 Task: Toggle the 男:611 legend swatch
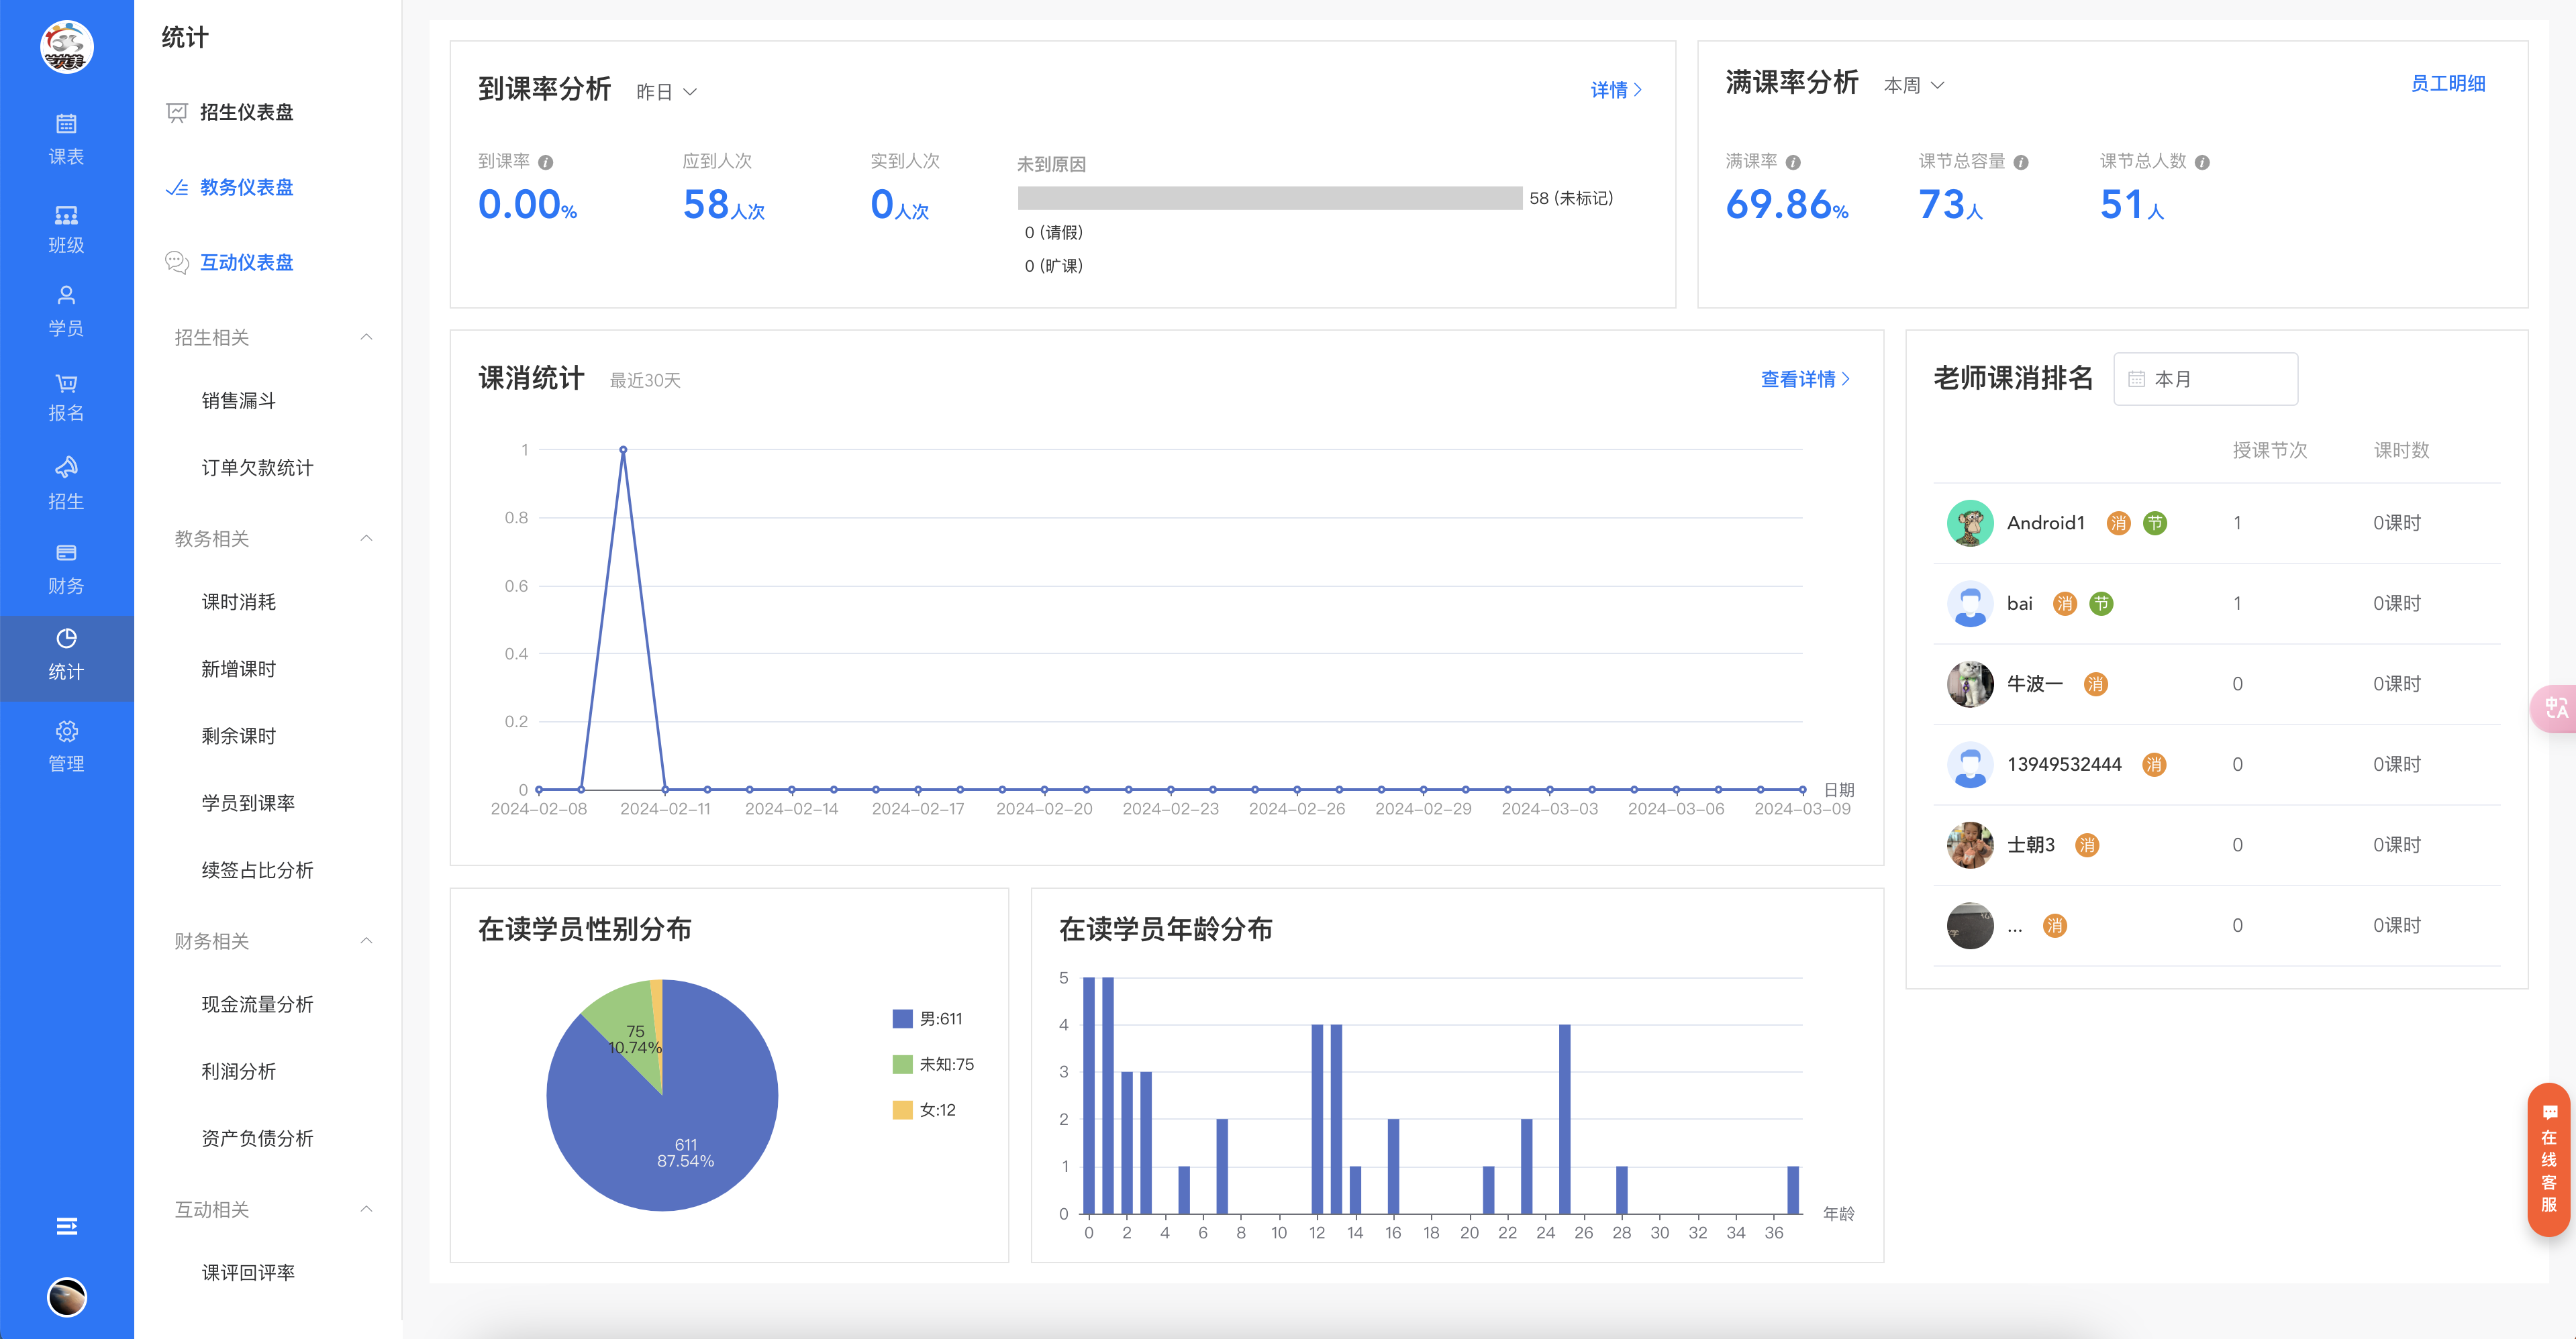point(902,1018)
